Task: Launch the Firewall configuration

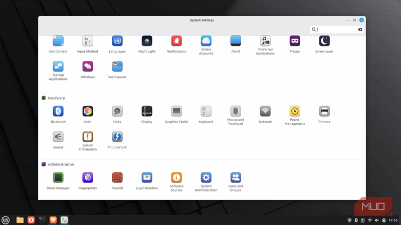Action: point(117,177)
